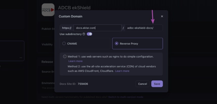Open Learn more link for nginx method
This screenshot has width=217, height=104.
click(75, 61)
